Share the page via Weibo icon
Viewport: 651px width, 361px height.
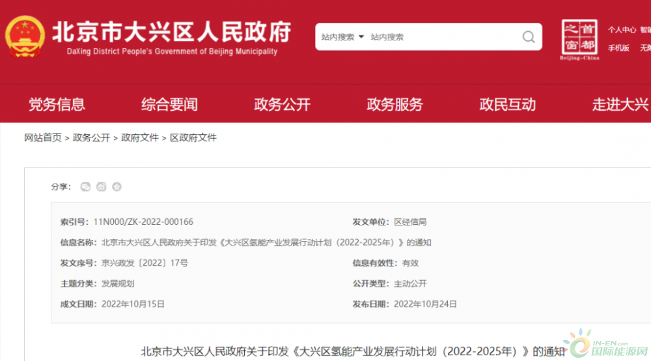(x=101, y=187)
